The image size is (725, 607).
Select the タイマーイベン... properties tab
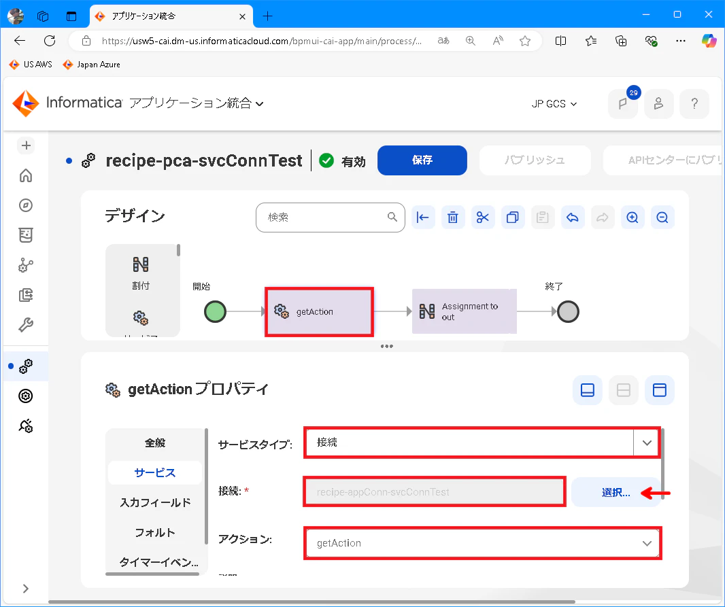[x=157, y=562]
